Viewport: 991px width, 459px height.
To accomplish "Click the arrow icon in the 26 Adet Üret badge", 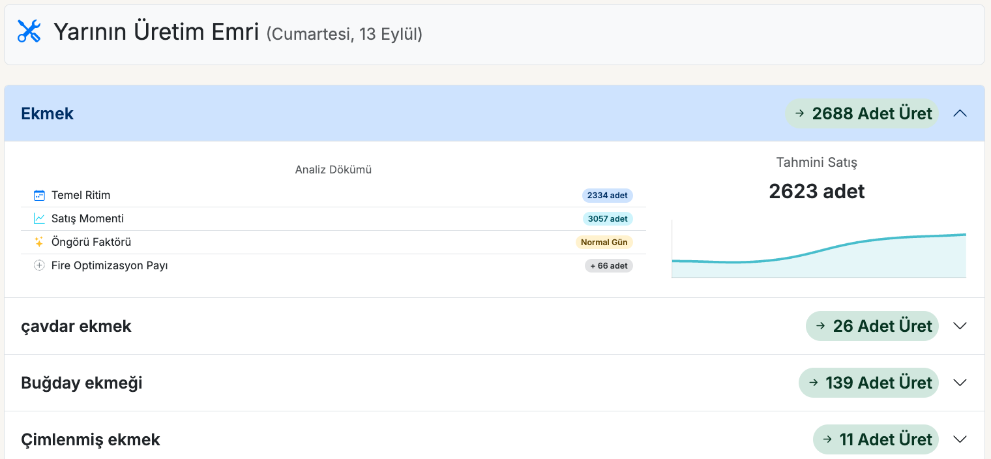I will [x=820, y=326].
